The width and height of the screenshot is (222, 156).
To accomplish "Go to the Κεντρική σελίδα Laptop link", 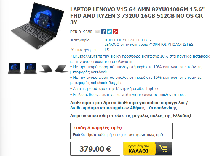I will click(115, 89).
